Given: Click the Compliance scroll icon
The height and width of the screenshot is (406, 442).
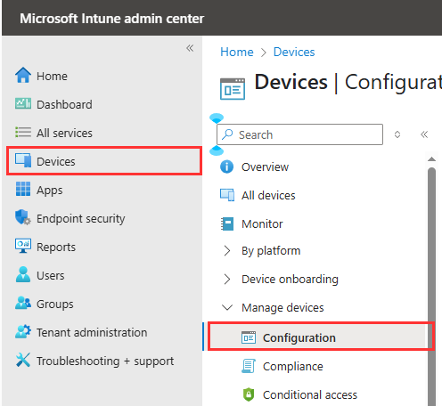Looking at the screenshot, I should 249,366.
